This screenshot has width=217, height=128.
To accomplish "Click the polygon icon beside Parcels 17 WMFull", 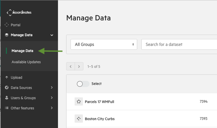I will click(79, 102).
